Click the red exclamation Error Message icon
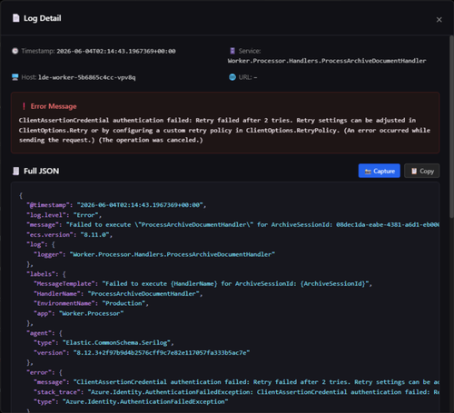 coord(24,106)
